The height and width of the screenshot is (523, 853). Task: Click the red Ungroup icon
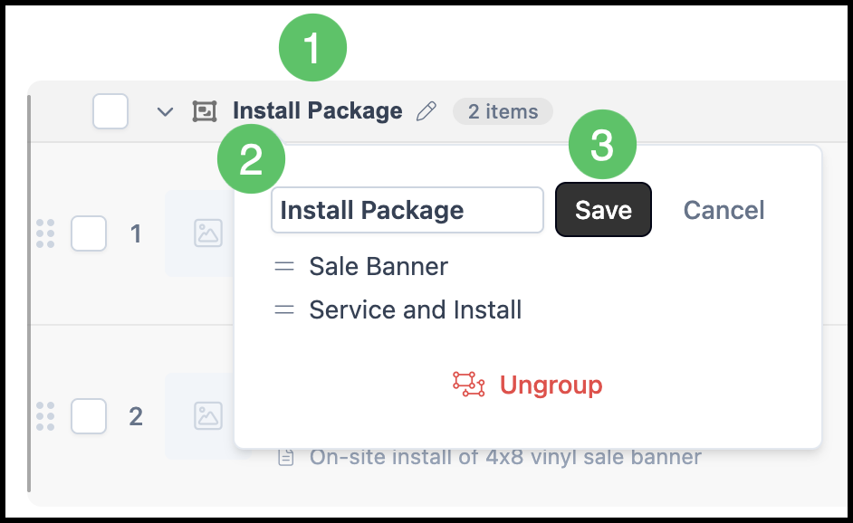coord(468,385)
